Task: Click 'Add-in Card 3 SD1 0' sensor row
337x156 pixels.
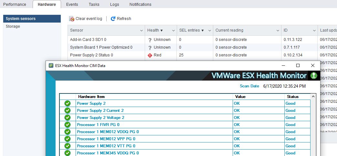Action: [x=88, y=40]
